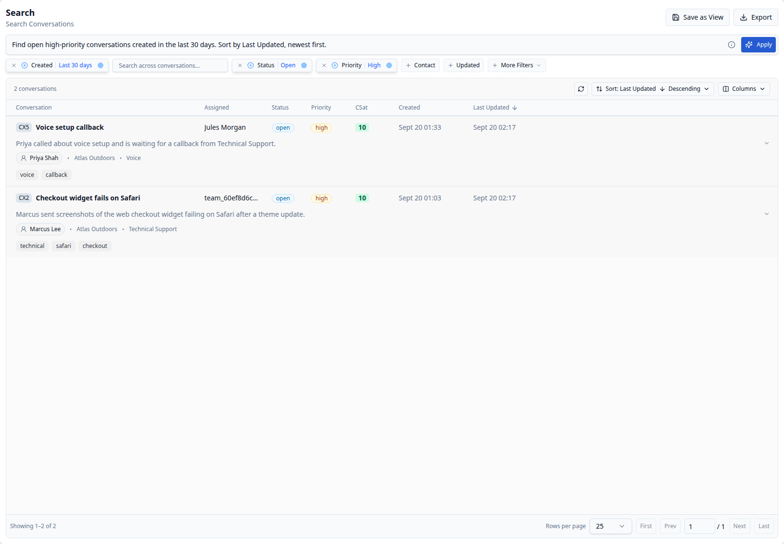Open the More Filters dropdown
The height and width of the screenshot is (544, 784).
[x=517, y=65]
